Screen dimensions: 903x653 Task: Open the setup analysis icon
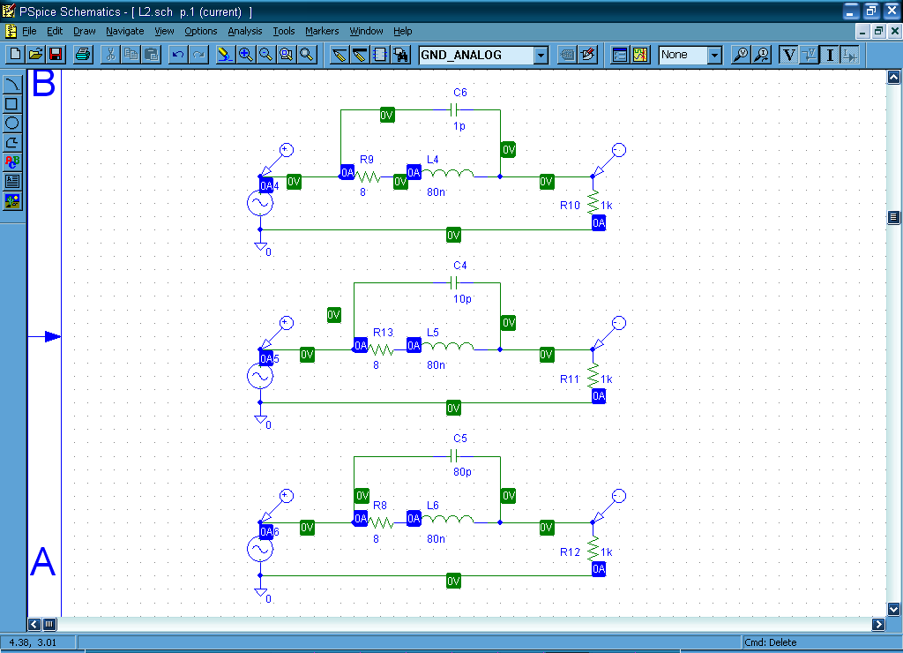click(x=620, y=55)
